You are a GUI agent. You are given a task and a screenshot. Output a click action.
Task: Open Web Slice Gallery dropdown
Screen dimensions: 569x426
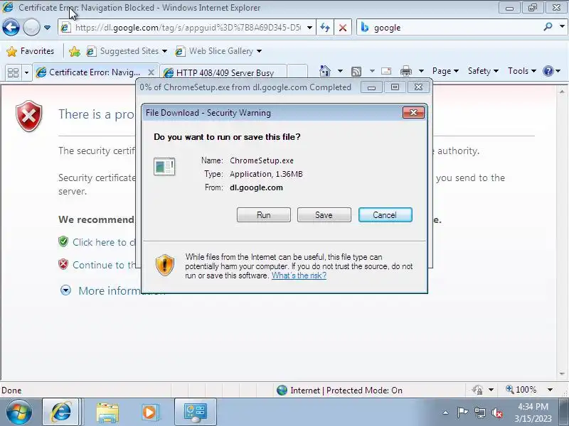click(x=218, y=51)
